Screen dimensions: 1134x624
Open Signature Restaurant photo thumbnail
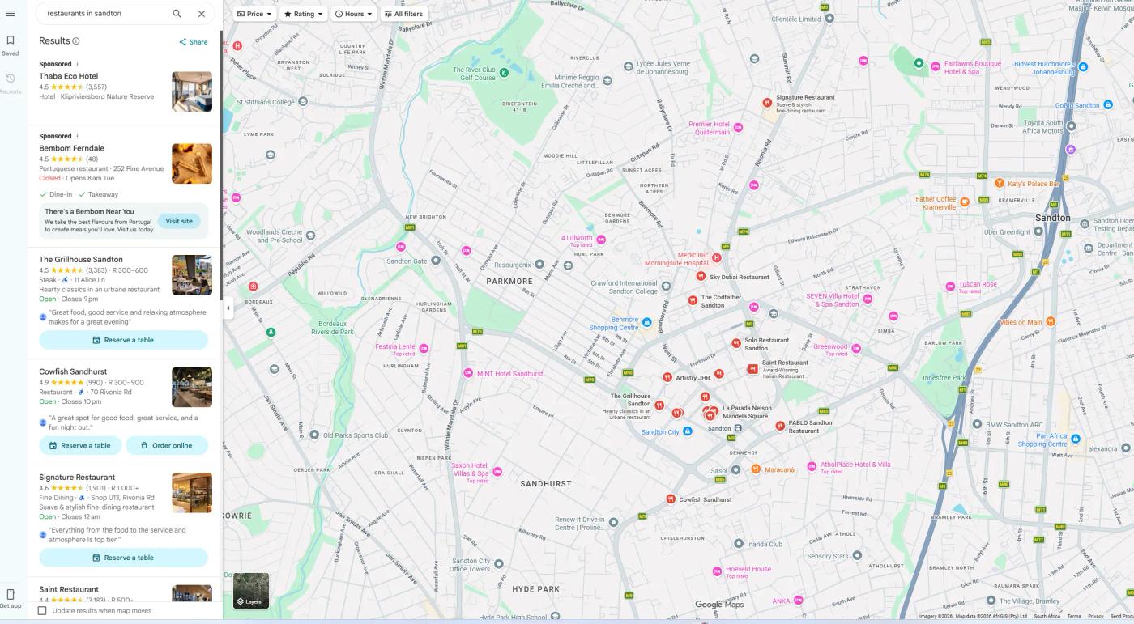[x=192, y=493]
